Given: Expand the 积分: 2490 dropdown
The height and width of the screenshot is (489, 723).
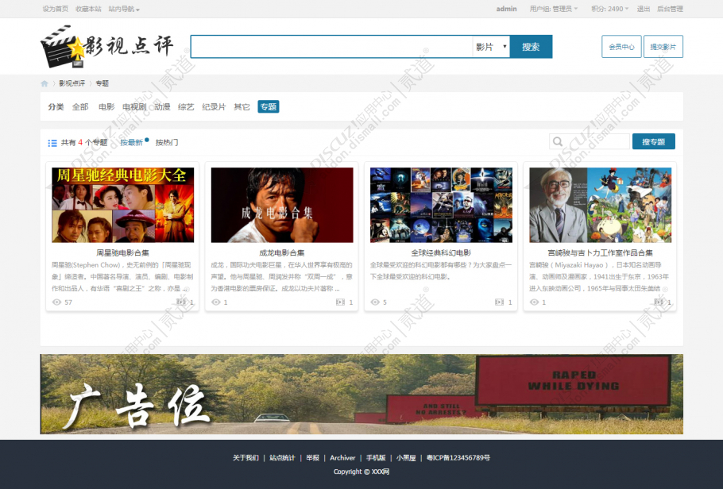Looking at the screenshot, I should (609, 9).
